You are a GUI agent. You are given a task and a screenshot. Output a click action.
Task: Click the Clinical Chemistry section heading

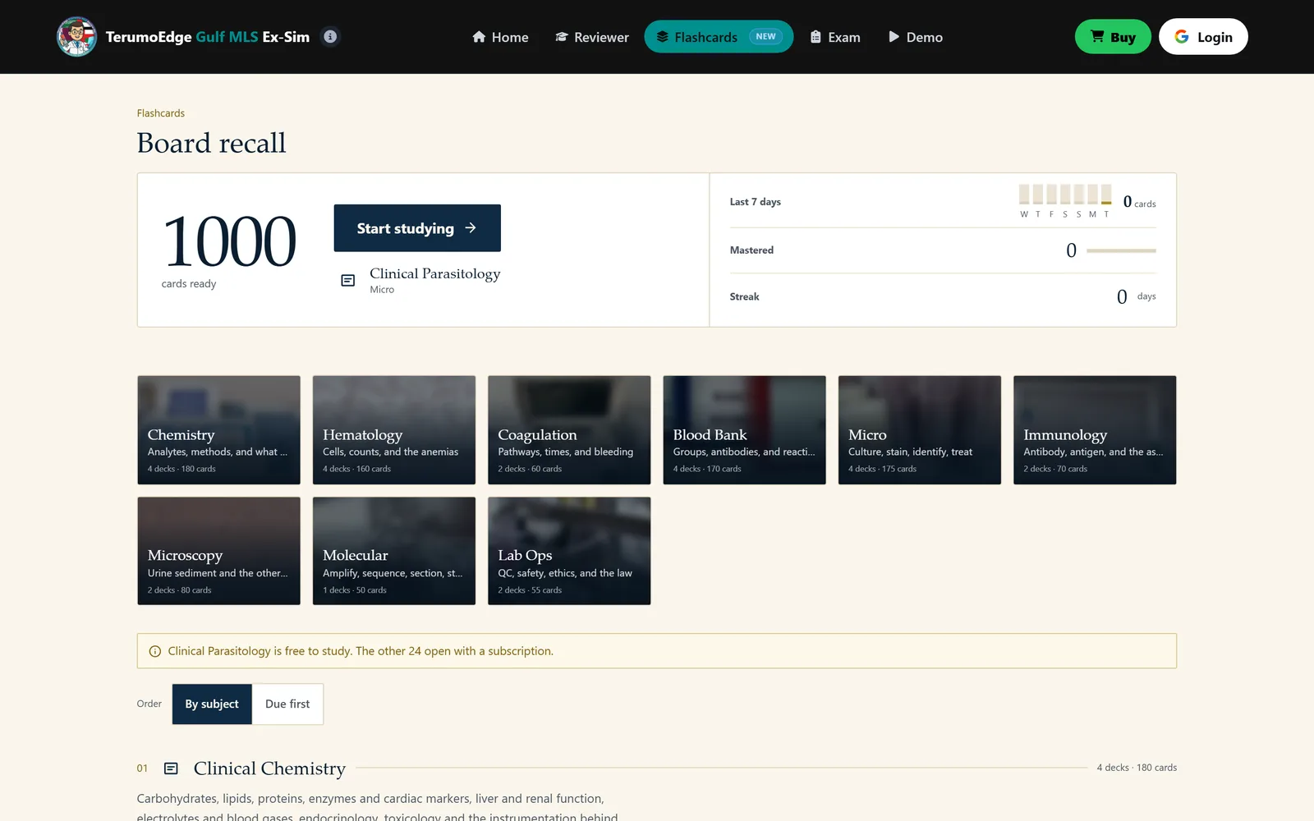coord(269,768)
